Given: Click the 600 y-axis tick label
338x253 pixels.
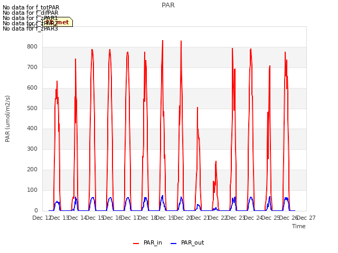Looking at the screenshot, I should tap(32, 88).
